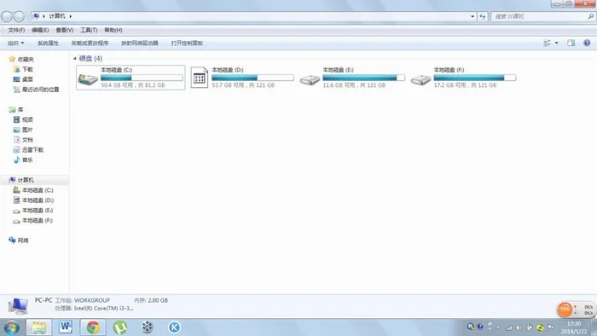This screenshot has height=336, width=597.
Task: Click the C: drive capacity bar
Action: pyautogui.click(x=142, y=78)
